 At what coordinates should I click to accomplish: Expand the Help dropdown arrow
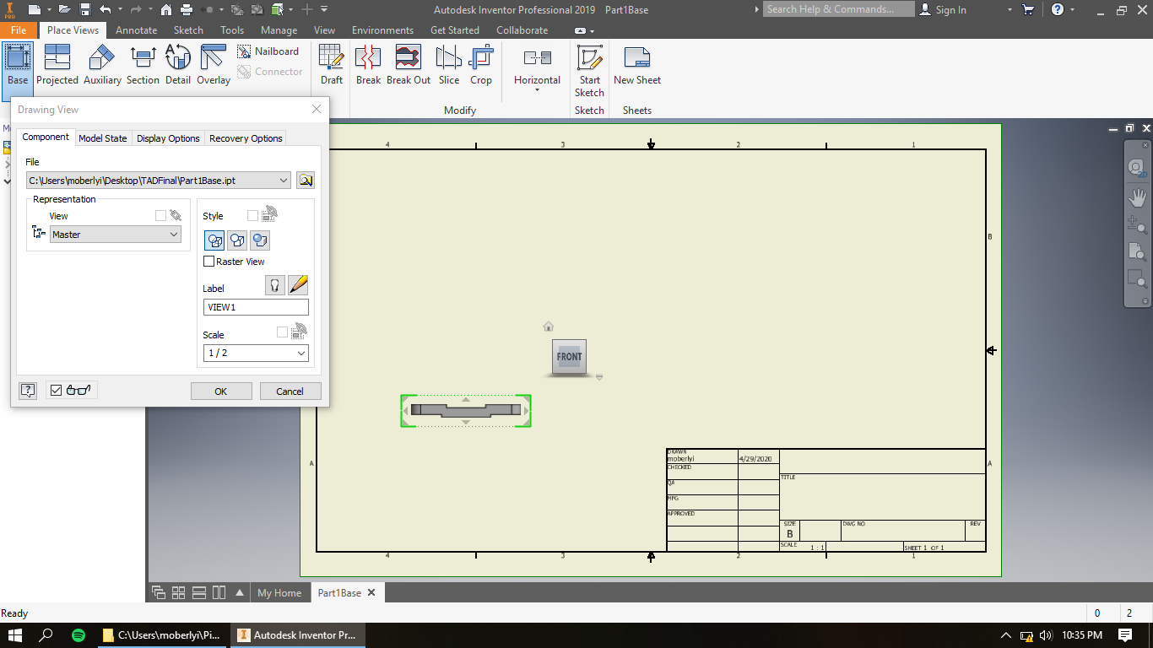(x=1073, y=10)
